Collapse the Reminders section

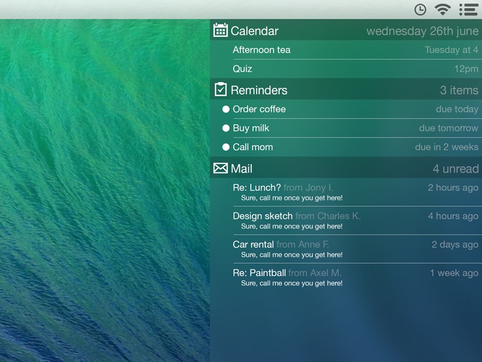(261, 89)
